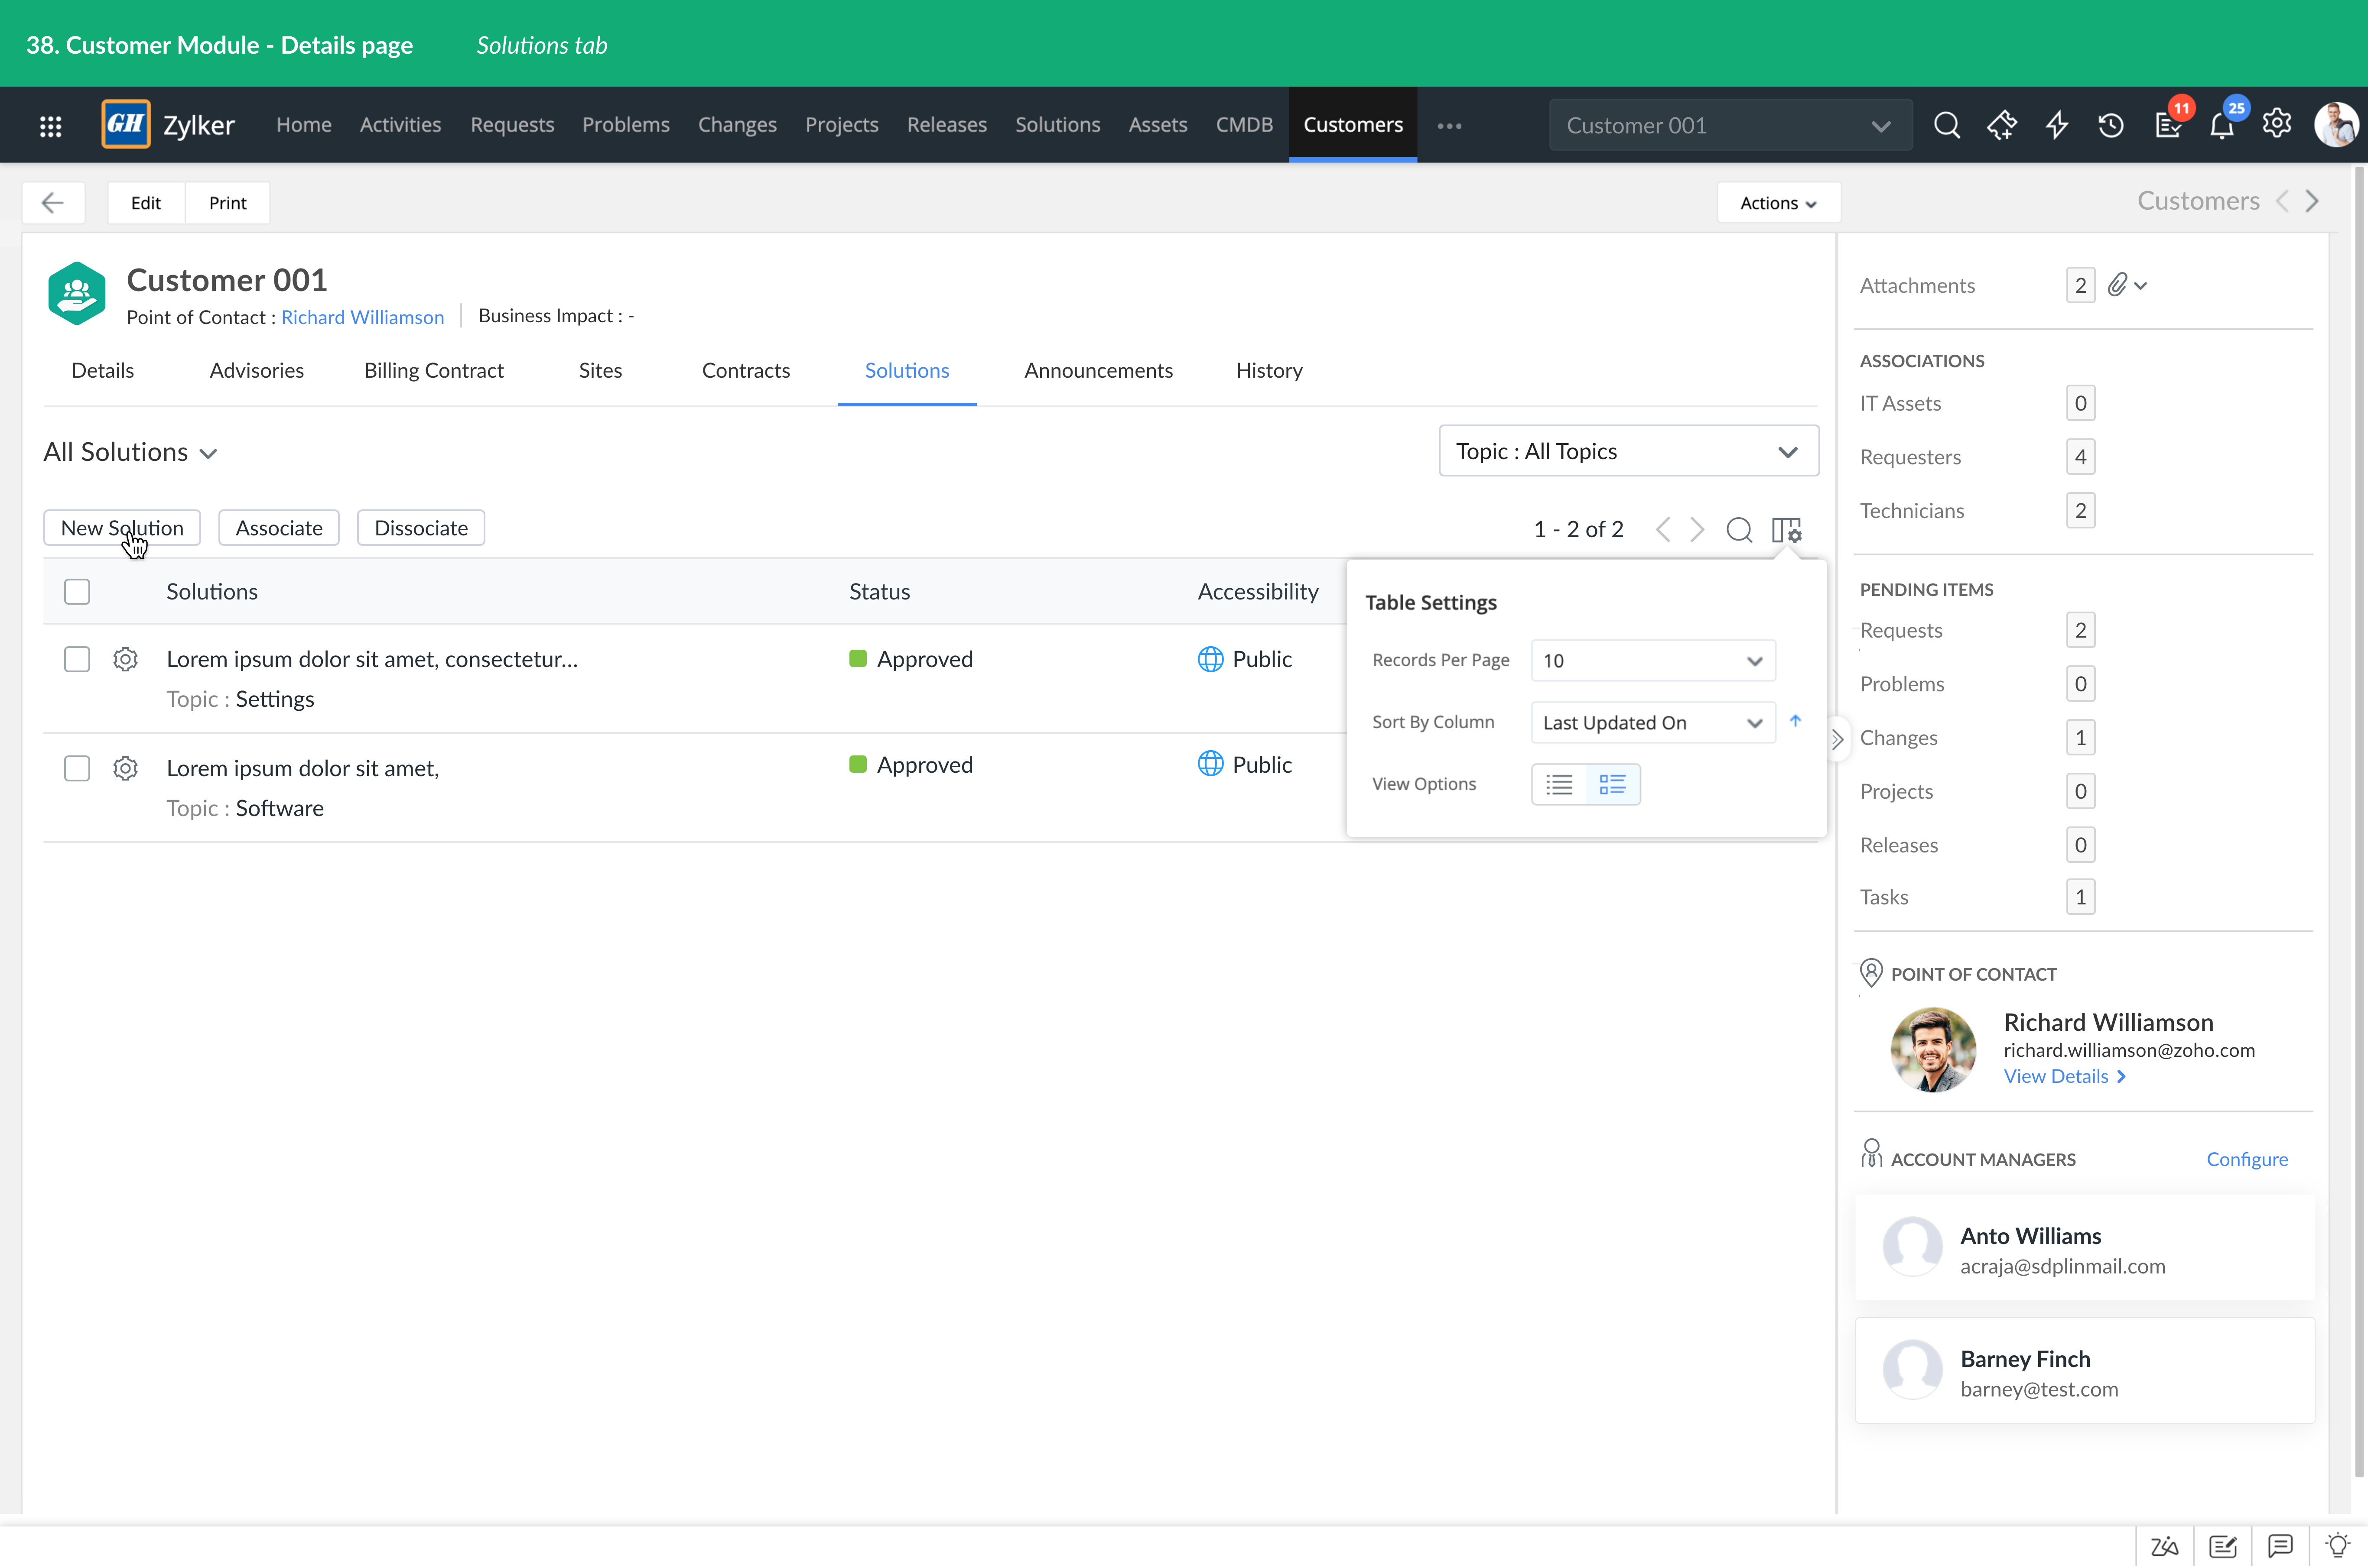Go to Requests module in navbar
This screenshot has height=1568, width=2368.
point(512,125)
